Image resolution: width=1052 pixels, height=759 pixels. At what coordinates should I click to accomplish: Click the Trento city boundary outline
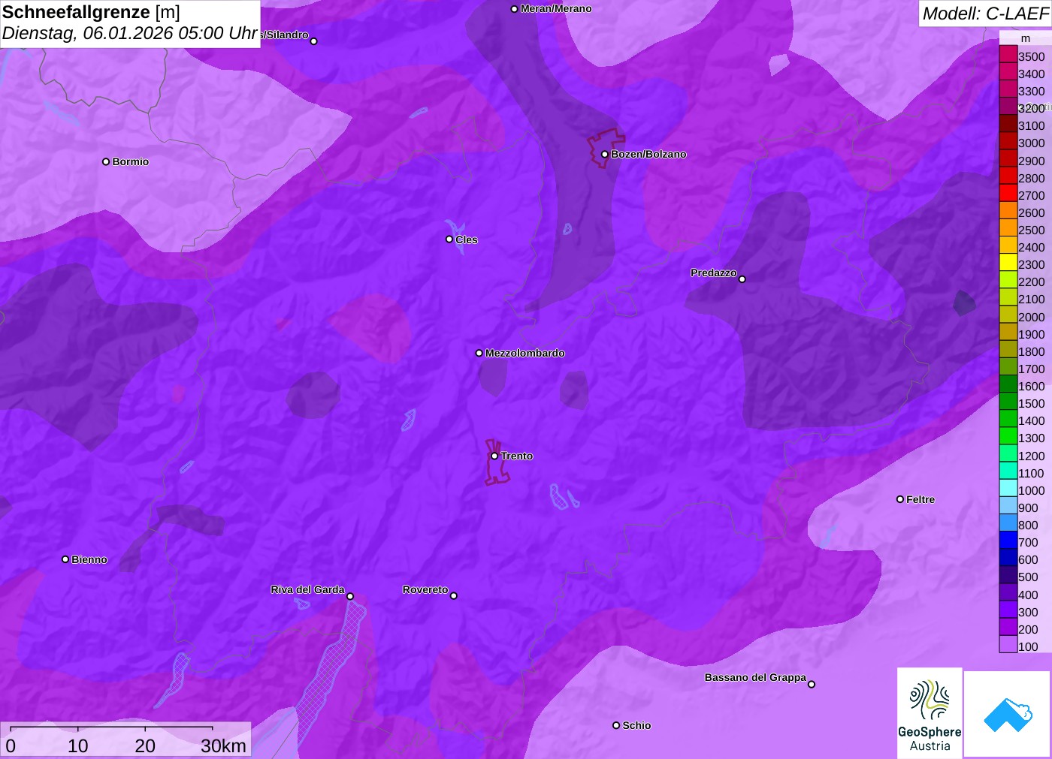pyautogui.click(x=496, y=462)
